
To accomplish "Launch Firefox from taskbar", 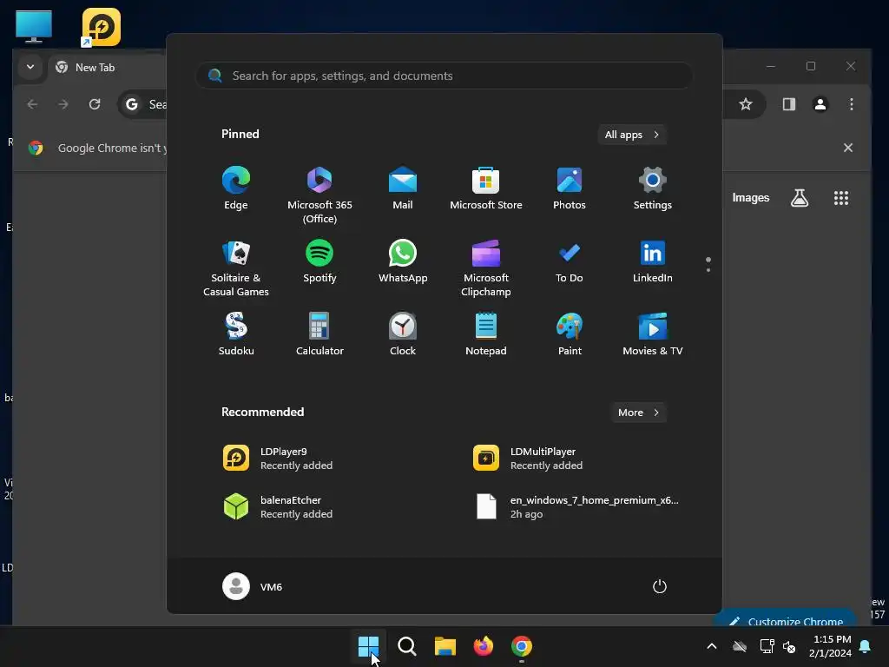I will coord(483,646).
